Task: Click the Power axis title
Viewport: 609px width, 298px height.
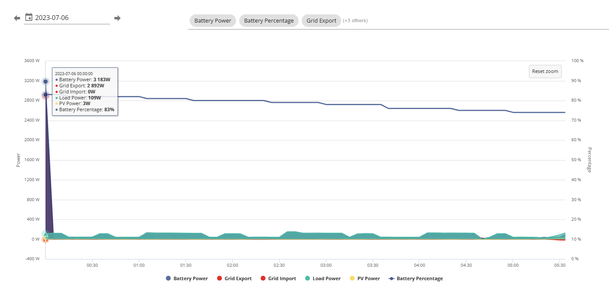Action: tap(18, 160)
